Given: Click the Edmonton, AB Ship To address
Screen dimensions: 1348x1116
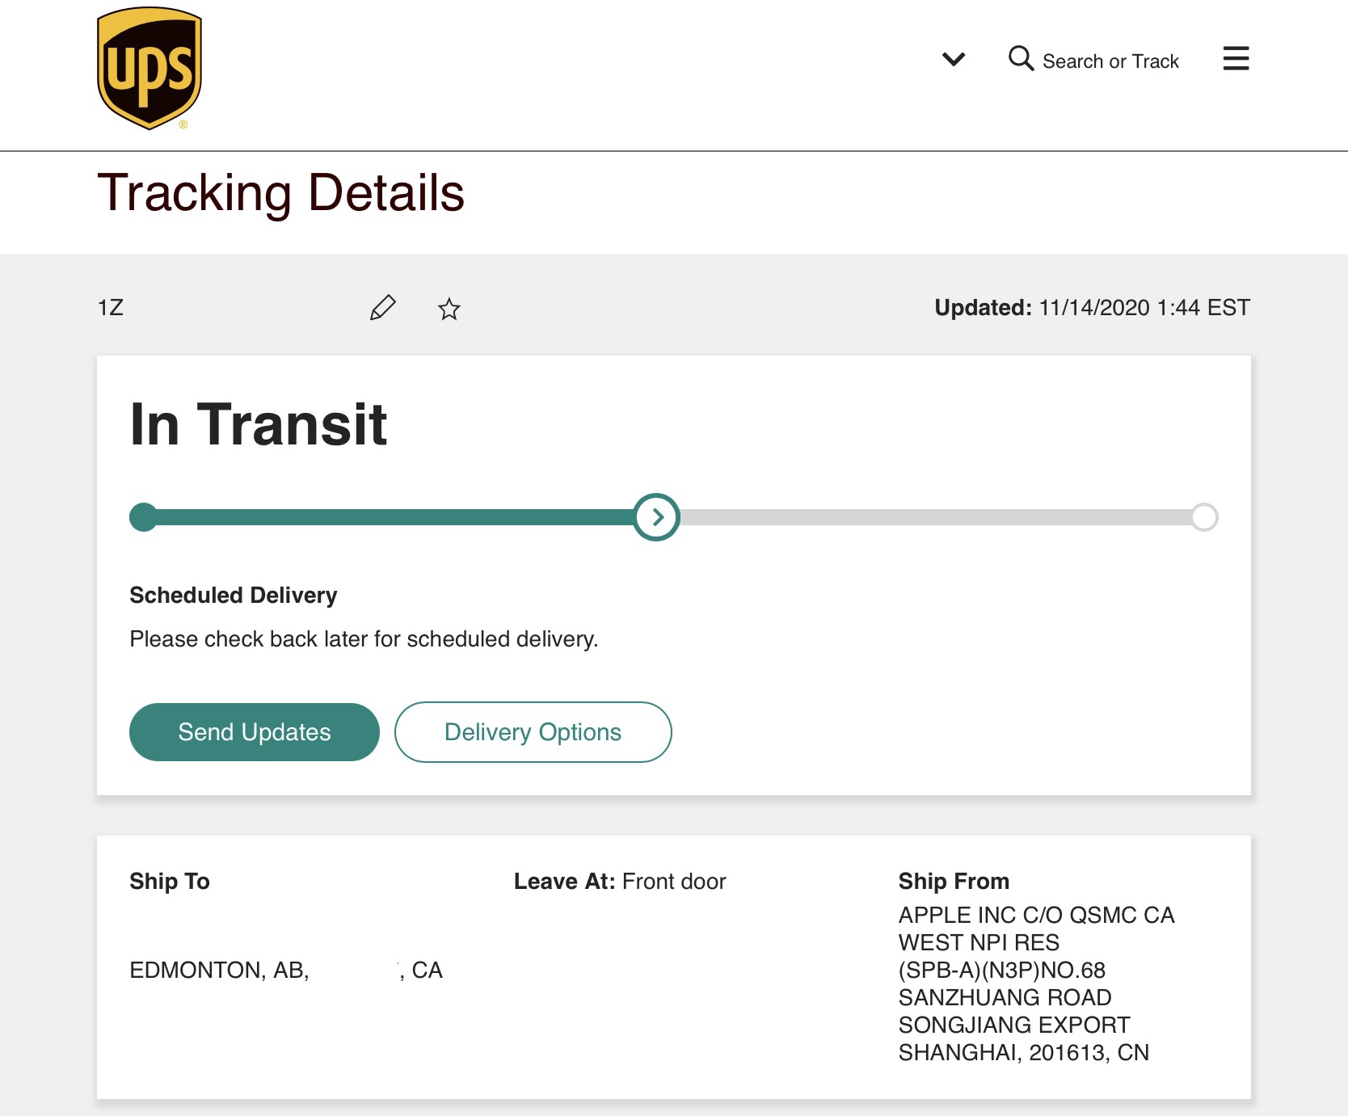Looking at the screenshot, I should [219, 970].
